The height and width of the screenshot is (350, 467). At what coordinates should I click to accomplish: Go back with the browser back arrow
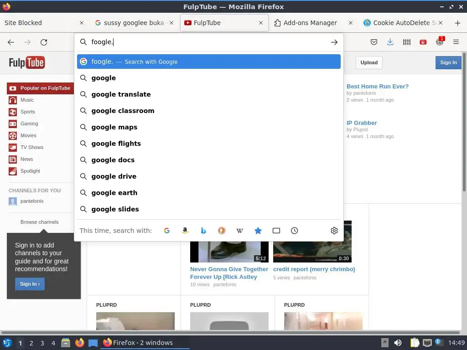coord(11,42)
